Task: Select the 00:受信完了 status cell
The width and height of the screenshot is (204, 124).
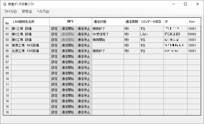Action: click(108, 34)
